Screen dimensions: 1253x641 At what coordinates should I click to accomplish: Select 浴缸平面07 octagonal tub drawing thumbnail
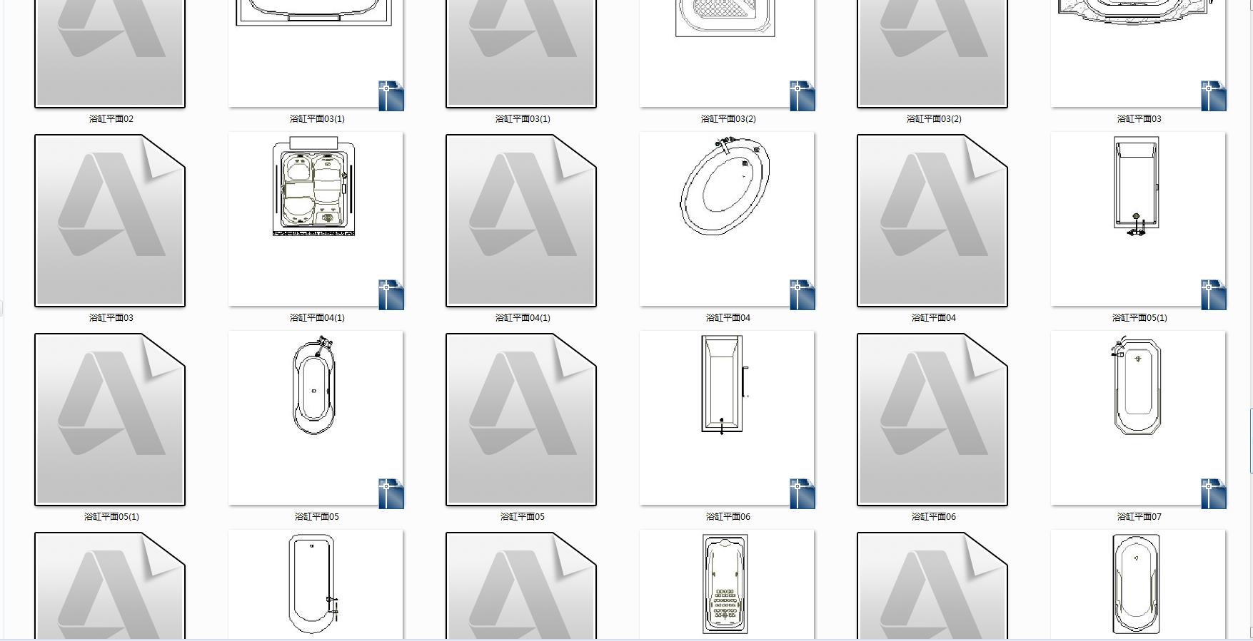[1138, 419]
